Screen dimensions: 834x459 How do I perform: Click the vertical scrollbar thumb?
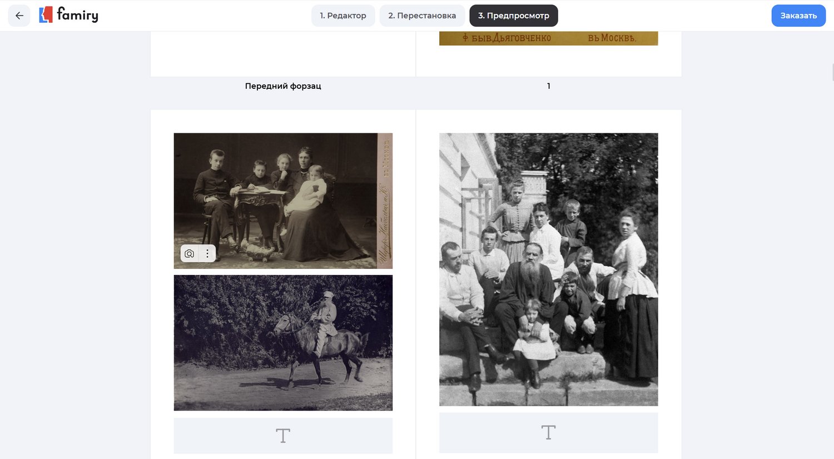click(x=832, y=72)
